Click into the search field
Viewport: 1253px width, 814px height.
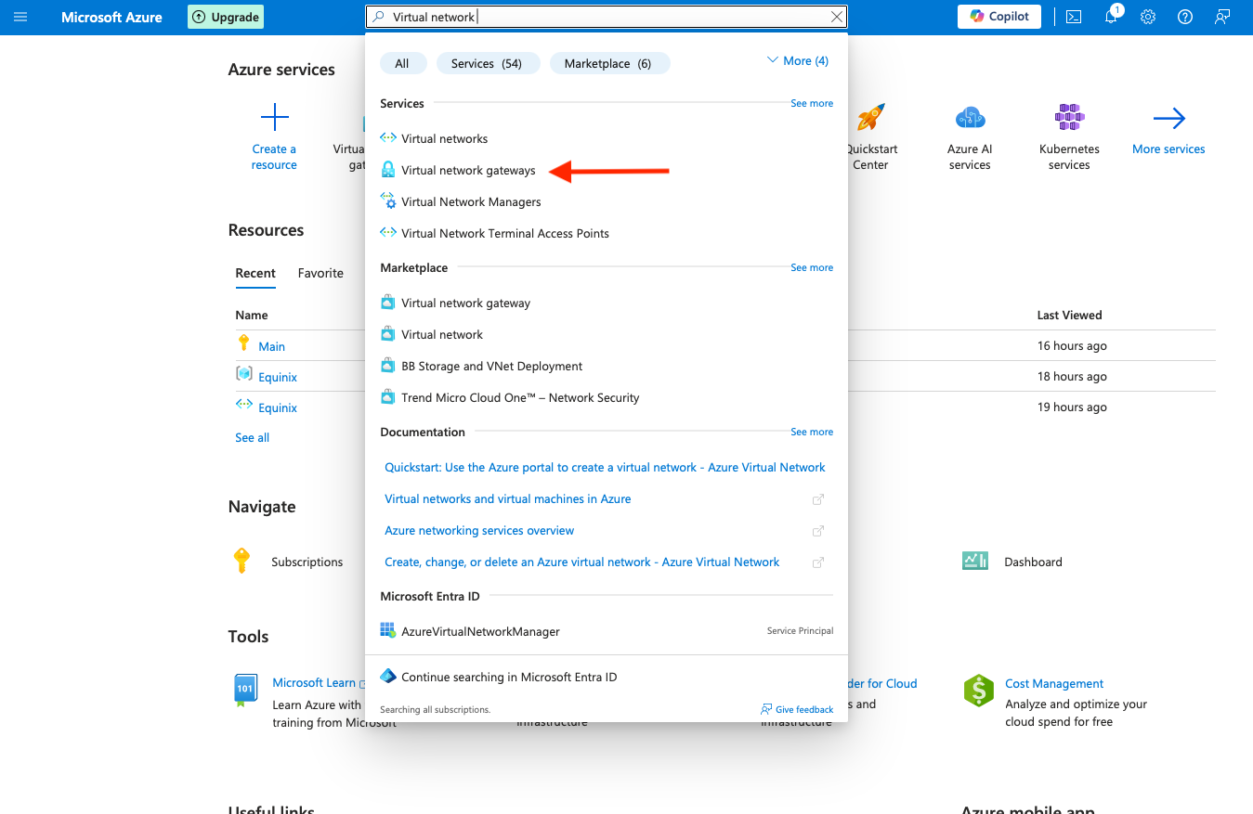tap(607, 17)
